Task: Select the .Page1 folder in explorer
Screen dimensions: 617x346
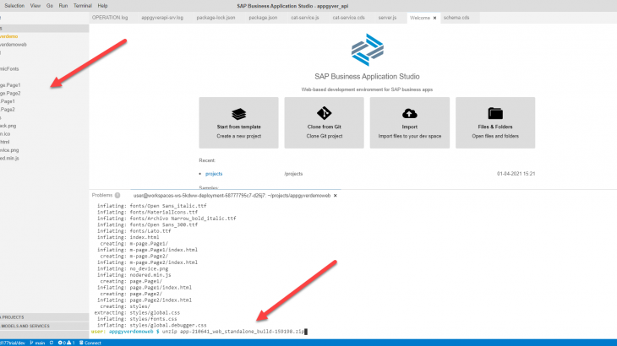Action: [8, 101]
